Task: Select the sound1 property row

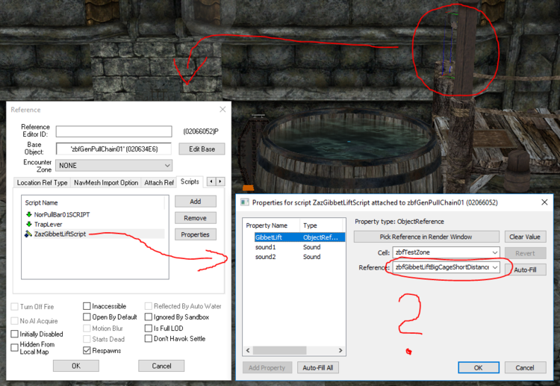Action: click(299, 247)
